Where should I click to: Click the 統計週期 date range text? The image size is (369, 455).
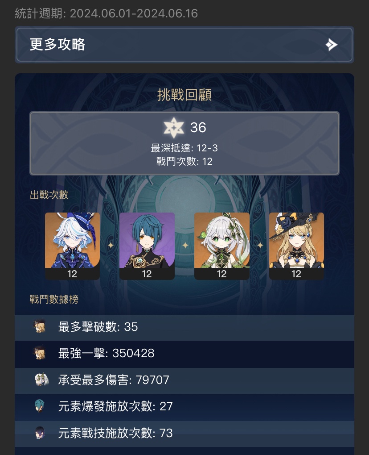tap(107, 13)
